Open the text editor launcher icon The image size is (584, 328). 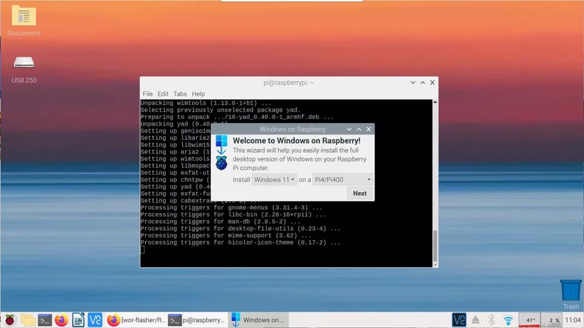(78, 320)
